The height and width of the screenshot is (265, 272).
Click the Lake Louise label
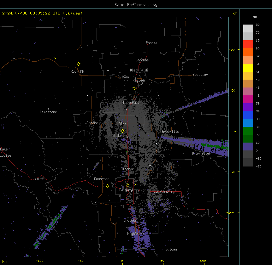click(x=6, y=152)
